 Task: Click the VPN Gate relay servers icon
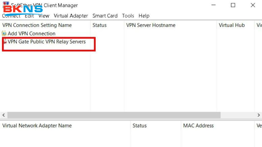[5, 42]
